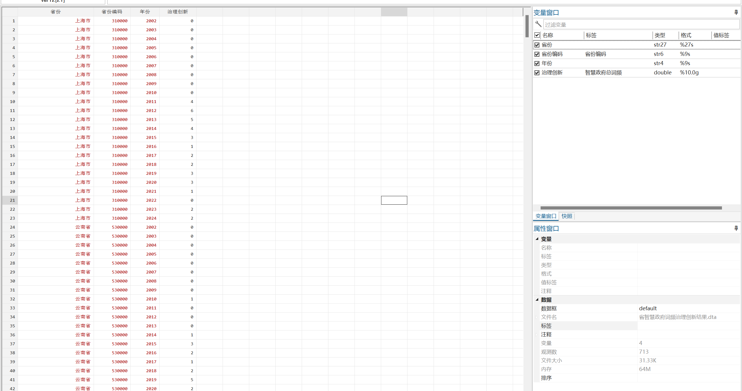The width and height of the screenshot is (742, 391).
Task: Click the 类型 column header in variables list
Action: [x=660, y=35]
